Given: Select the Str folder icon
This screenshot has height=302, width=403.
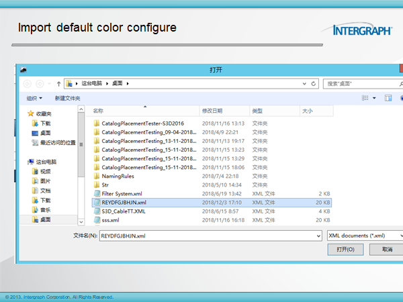Looking at the screenshot, I should click(97, 185).
